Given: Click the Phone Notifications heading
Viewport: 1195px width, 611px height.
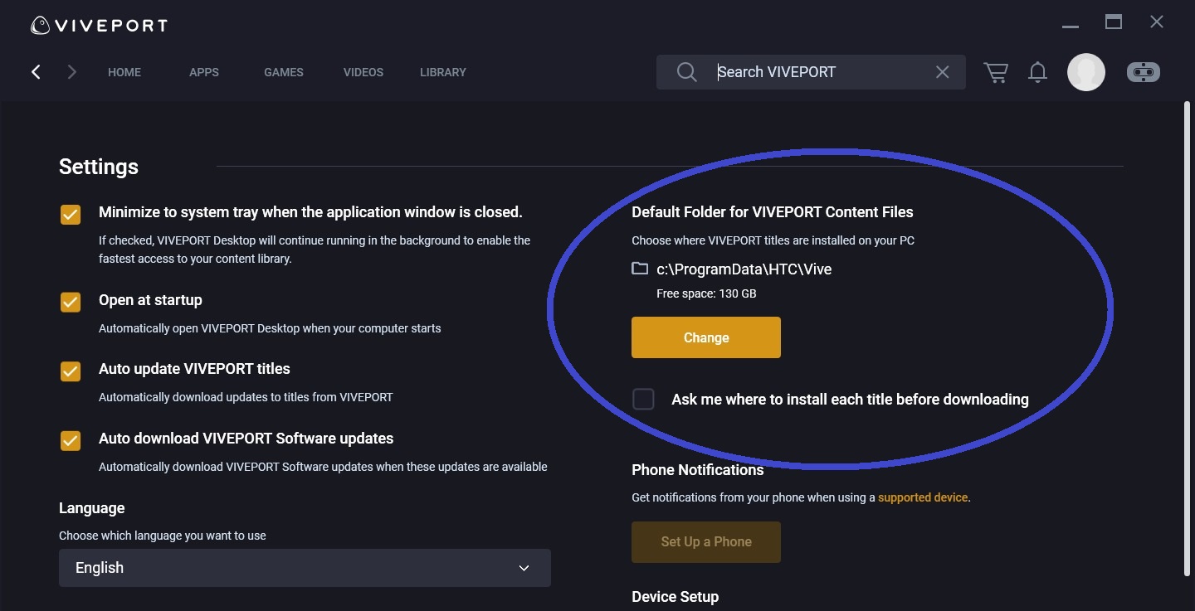Looking at the screenshot, I should pos(697,470).
